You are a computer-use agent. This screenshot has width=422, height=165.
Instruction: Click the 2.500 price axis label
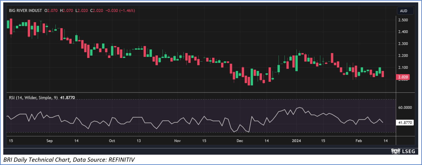point(403,20)
